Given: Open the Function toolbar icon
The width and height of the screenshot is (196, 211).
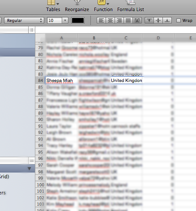Looking at the screenshot, I should (102, 2).
